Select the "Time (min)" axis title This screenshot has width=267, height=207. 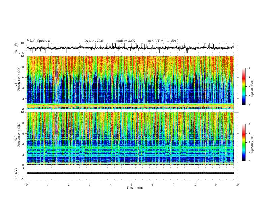tap(135, 188)
